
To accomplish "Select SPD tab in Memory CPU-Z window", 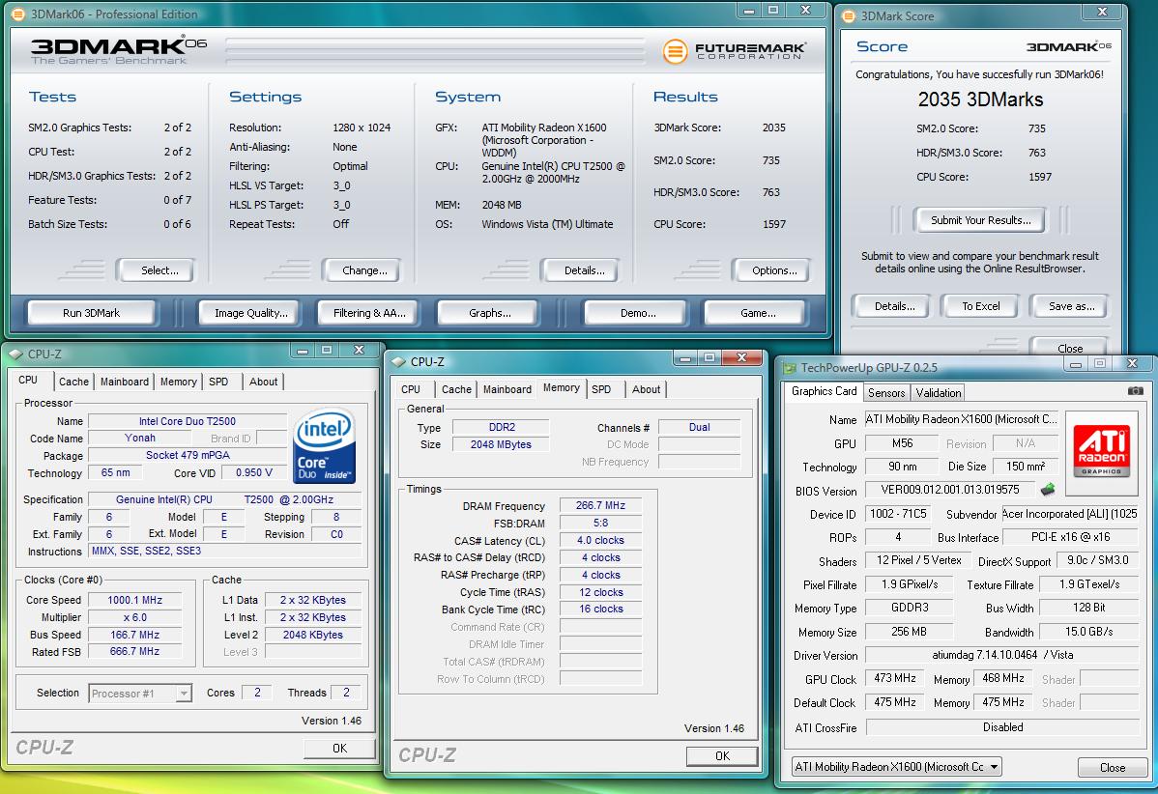I will (602, 389).
